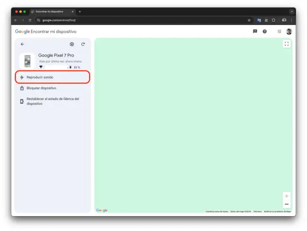Refresh the device location
Screen dimensions: 307x231
(x=83, y=44)
